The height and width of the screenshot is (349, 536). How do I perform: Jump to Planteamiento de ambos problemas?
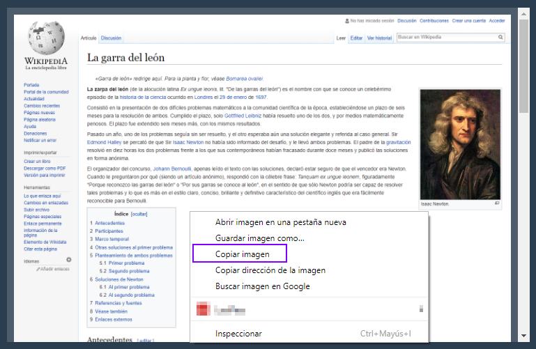click(x=134, y=256)
